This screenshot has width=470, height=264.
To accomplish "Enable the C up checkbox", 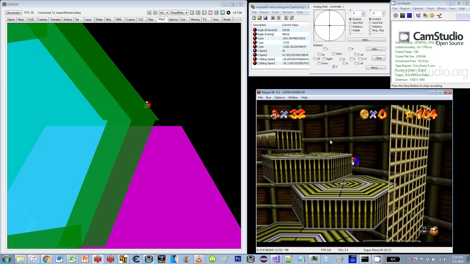I will (x=355, y=54).
